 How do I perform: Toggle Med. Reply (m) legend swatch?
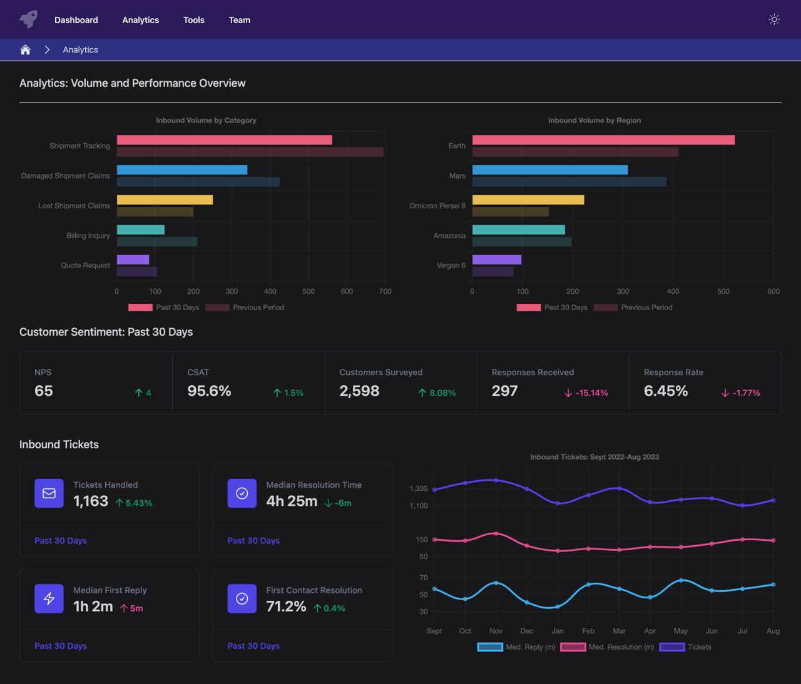(x=490, y=647)
